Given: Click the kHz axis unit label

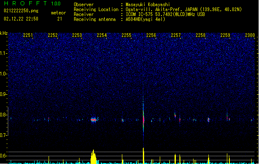Looking at the screenshot, I should click(4, 33).
